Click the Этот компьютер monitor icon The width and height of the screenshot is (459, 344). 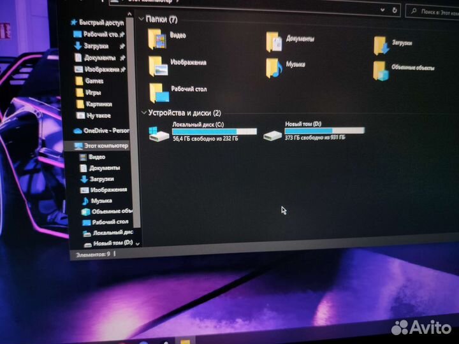click(78, 146)
